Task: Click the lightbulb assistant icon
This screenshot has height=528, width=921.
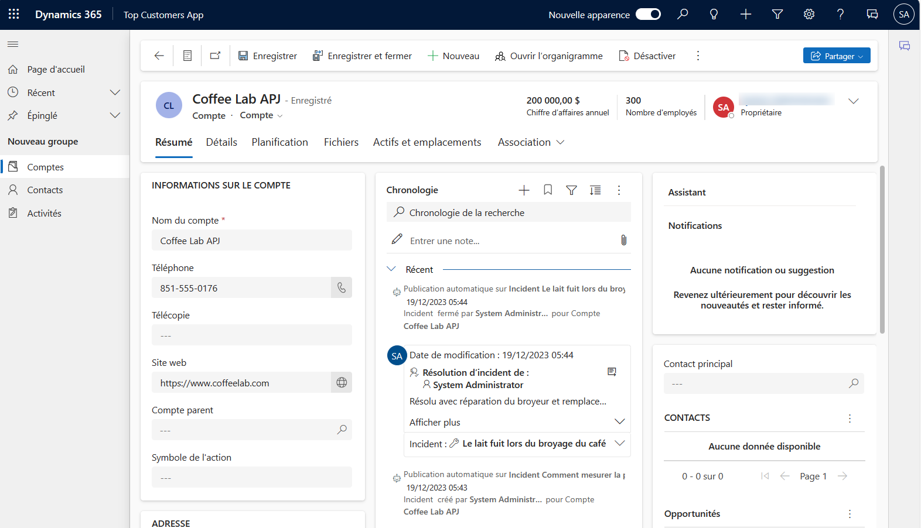Action: tap(714, 14)
